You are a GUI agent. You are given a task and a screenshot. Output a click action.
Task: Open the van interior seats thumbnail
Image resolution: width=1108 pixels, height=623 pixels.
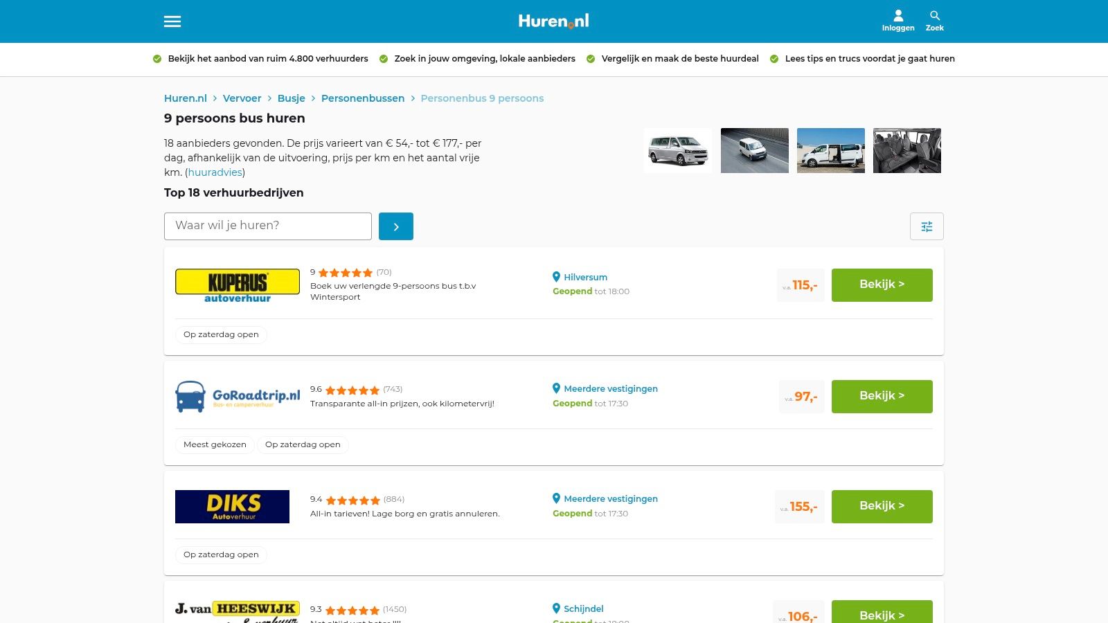(907, 150)
